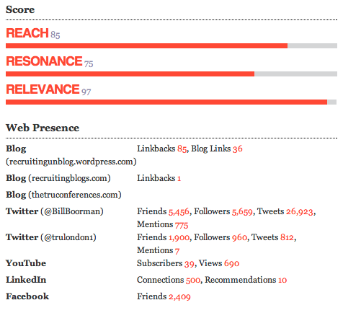343x313 pixels.
Task: Click the RELEVANCE score bar
Action: coord(171,102)
